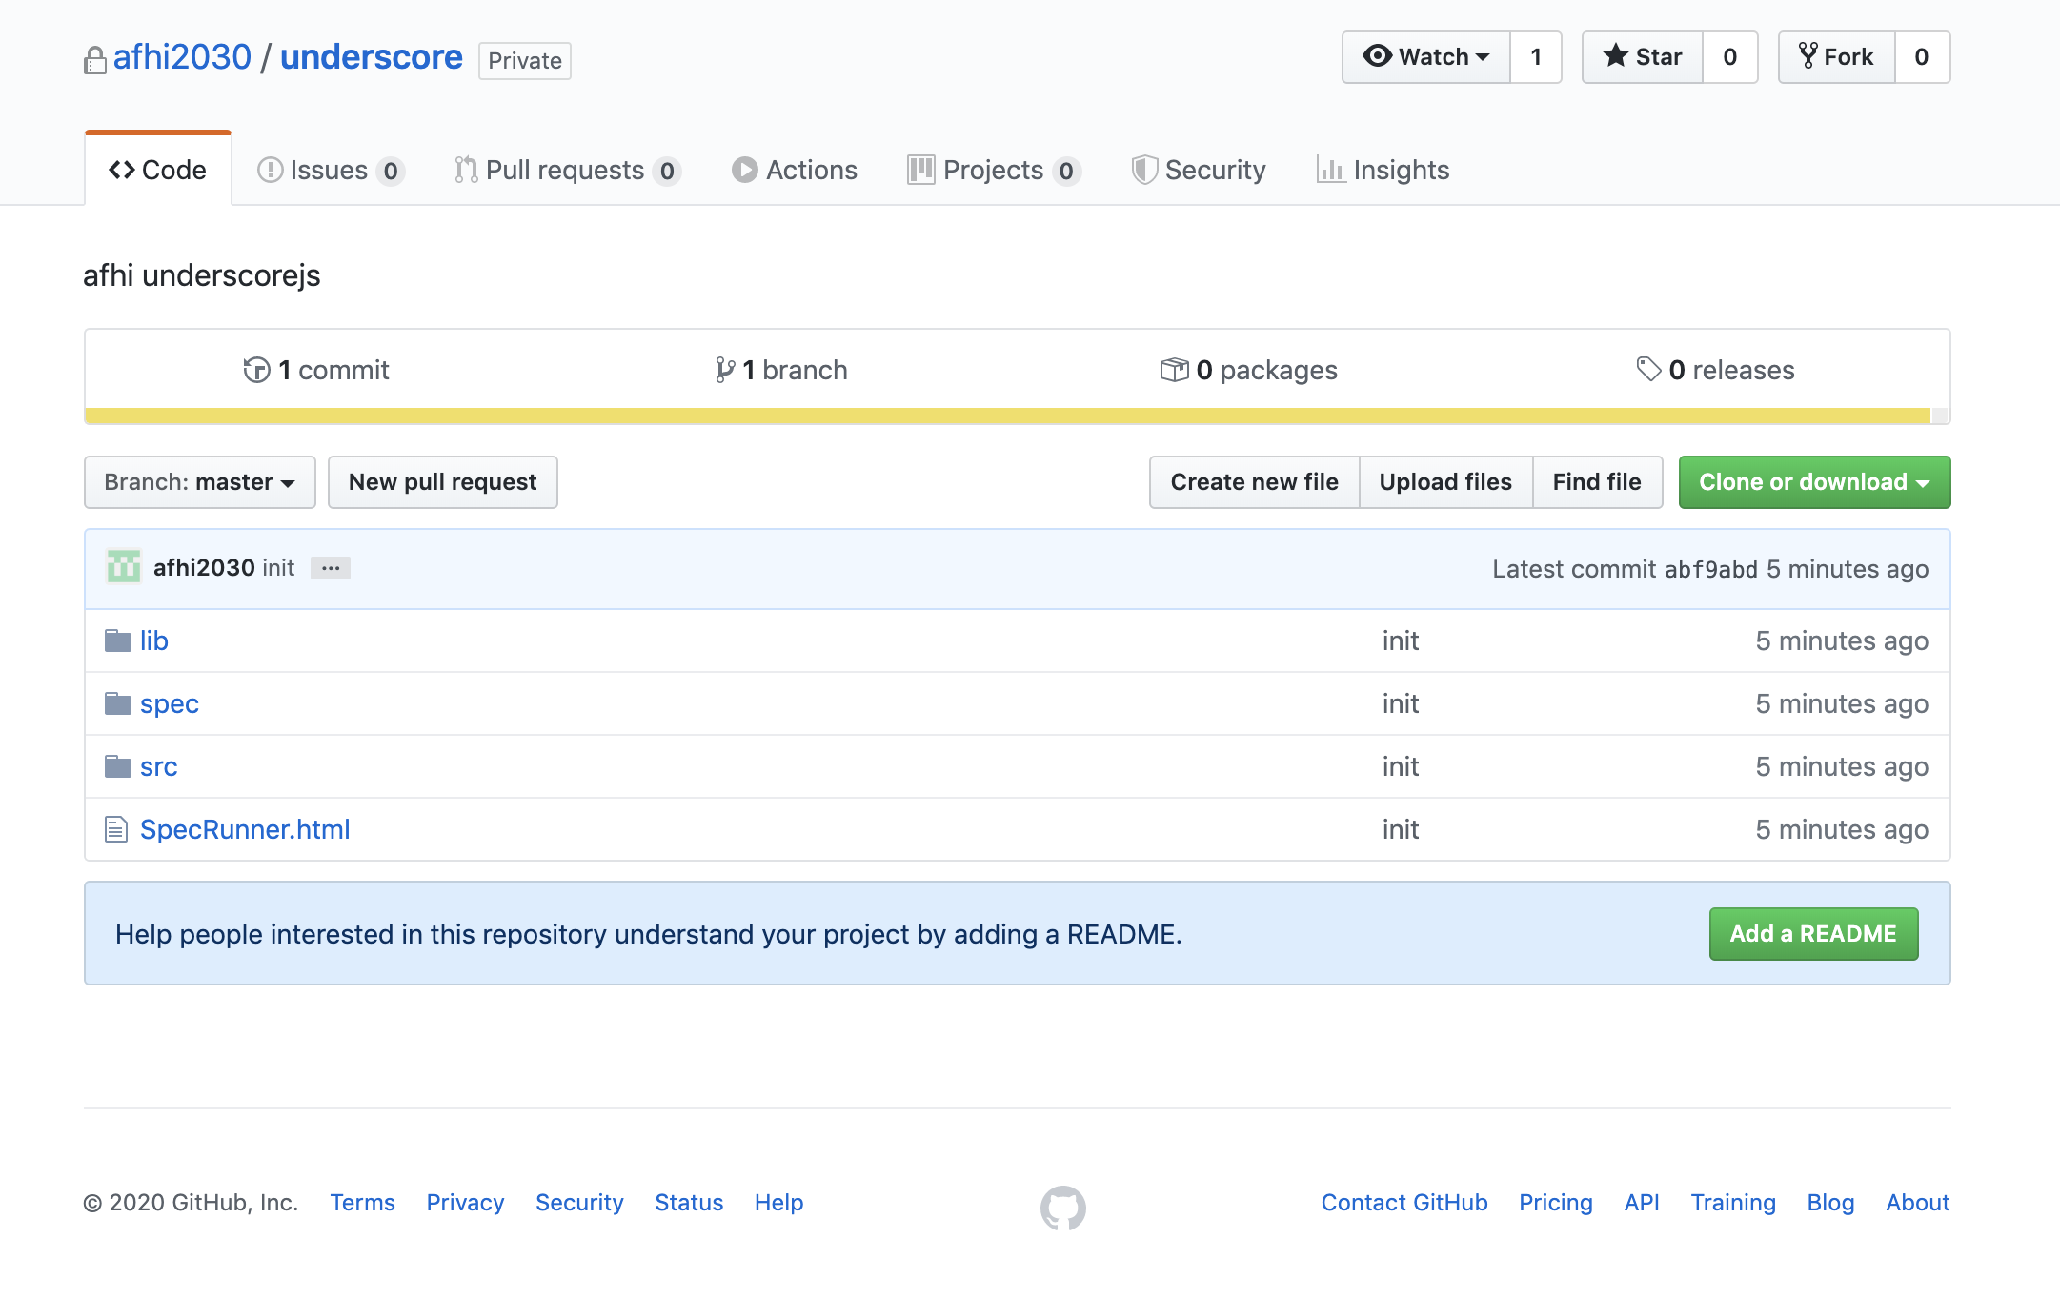2060x1300 pixels.
Task: Open the API footer link
Action: click(1642, 1203)
